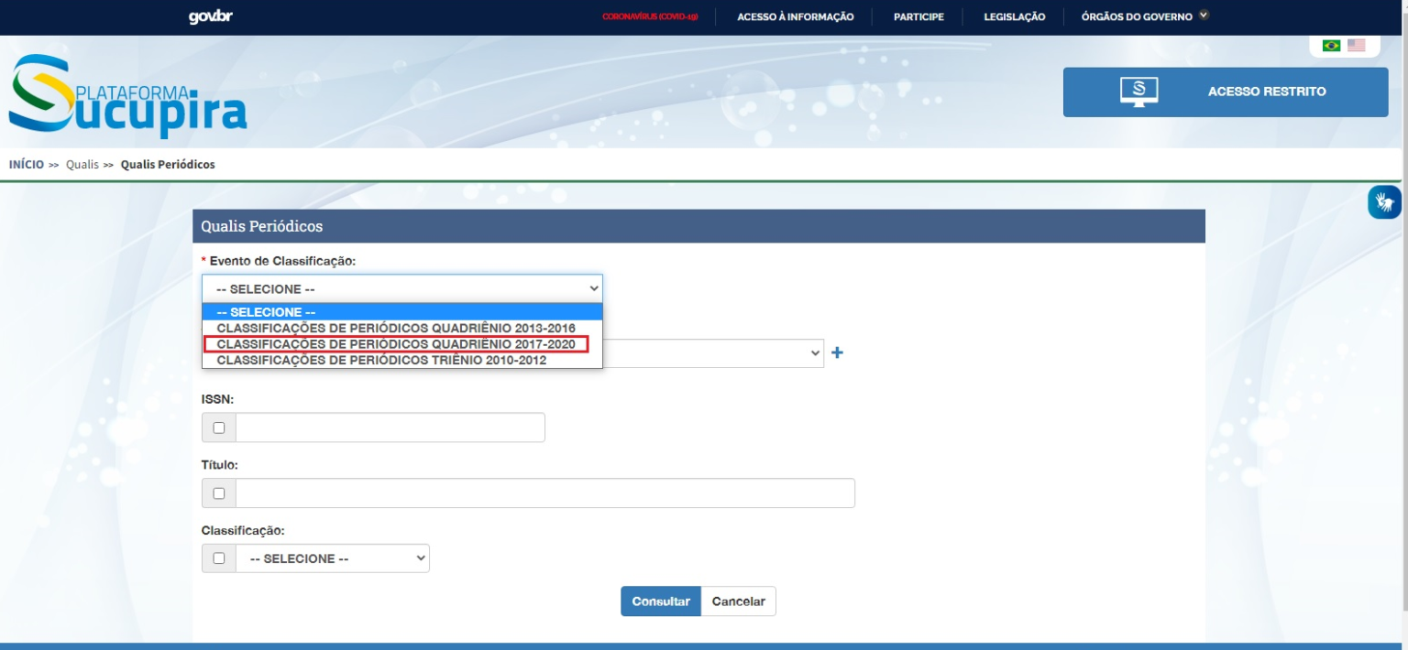Go to the INÍCIO breadcrumb link
Screen dimensions: 1408x650
coord(26,165)
